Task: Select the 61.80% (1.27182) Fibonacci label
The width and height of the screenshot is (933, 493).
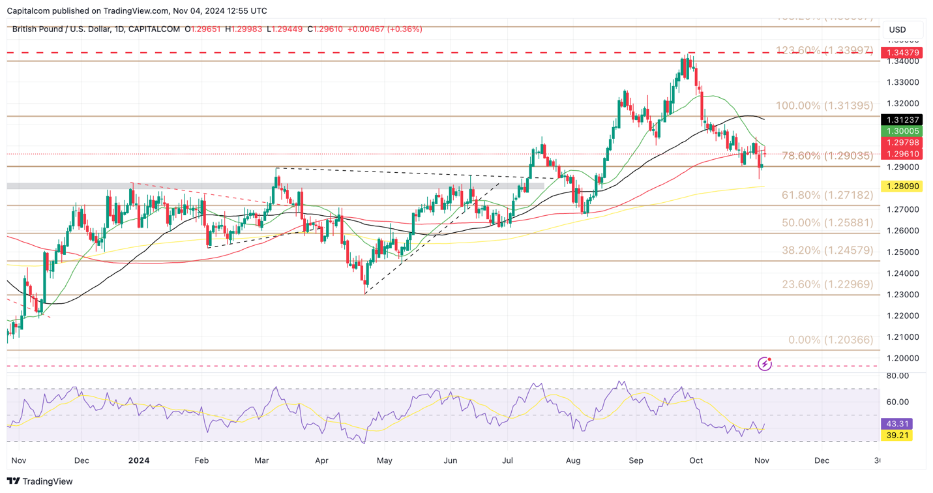Action: tap(827, 195)
